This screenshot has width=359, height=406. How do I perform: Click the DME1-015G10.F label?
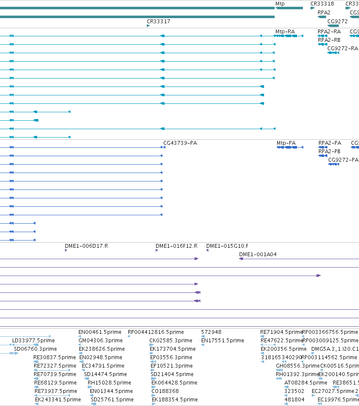[x=227, y=246]
